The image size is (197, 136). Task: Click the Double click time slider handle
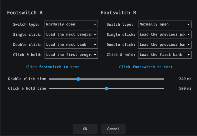pyautogui.click(x=78, y=79)
